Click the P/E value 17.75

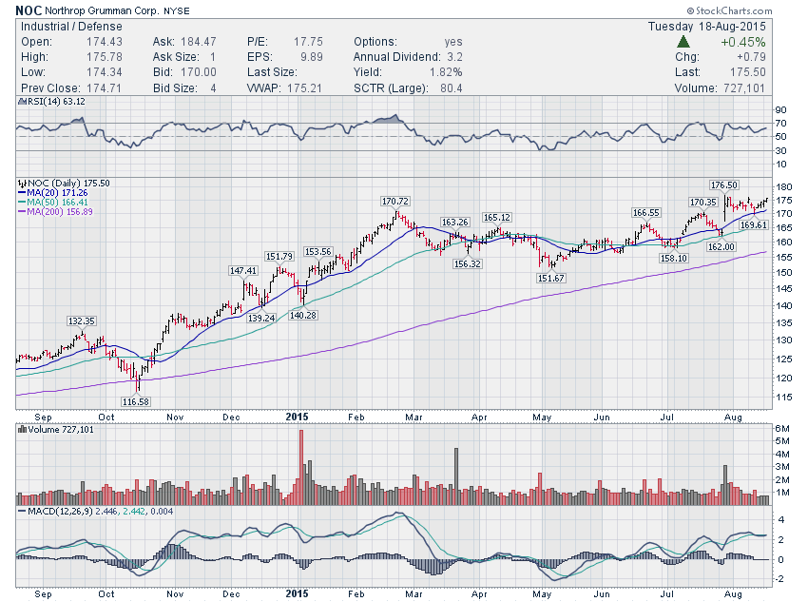coord(308,42)
